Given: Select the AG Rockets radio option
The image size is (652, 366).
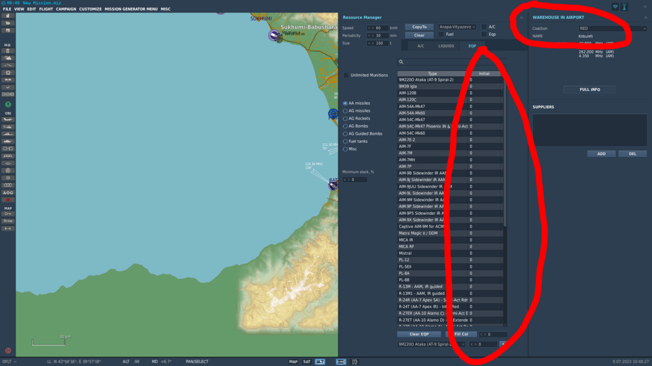Looking at the screenshot, I should (x=345, y=119).
